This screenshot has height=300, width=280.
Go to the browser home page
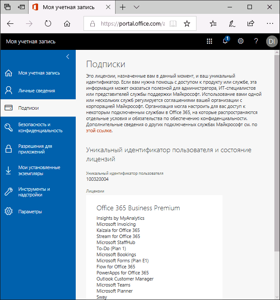point(67,24)
